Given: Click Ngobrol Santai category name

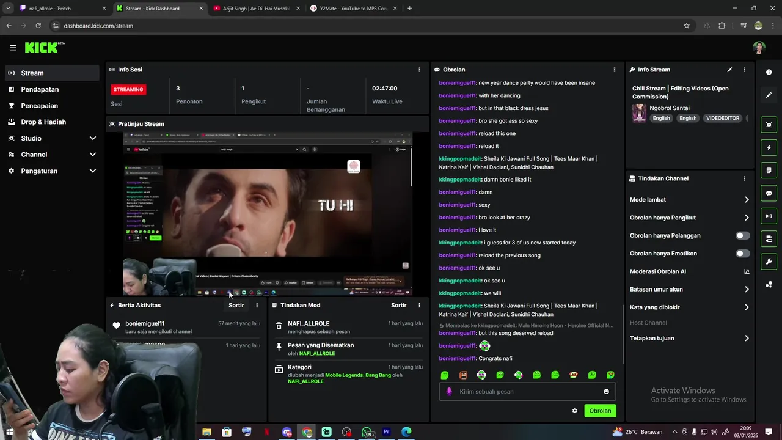Looking at the screenshot, I should click(x=670, y=108).
